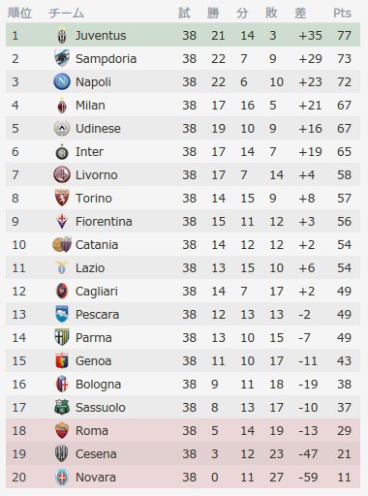Click the Udinese club crest icon

[x=62, y=128]
